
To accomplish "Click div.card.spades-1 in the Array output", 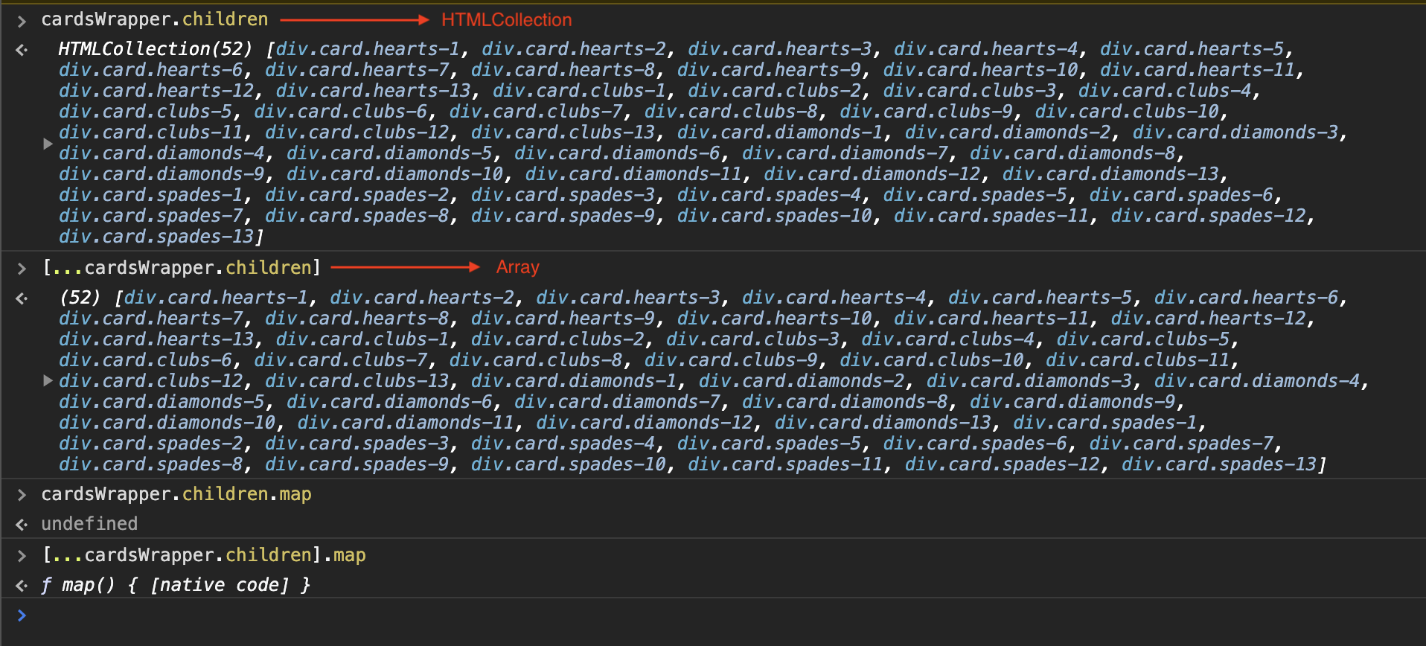I will click(1105, 423).
